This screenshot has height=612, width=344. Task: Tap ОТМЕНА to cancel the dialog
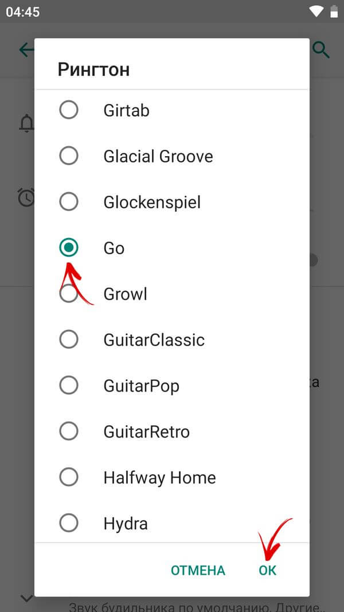(x=198, y=570)
